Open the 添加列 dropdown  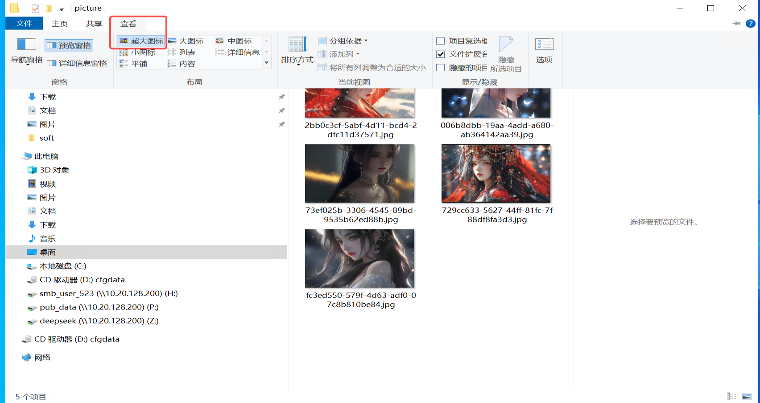coord(339,54)
